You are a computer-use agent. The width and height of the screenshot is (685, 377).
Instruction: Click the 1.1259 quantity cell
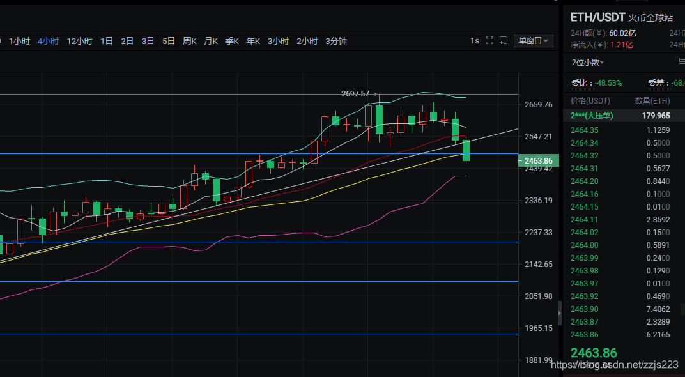658,130
